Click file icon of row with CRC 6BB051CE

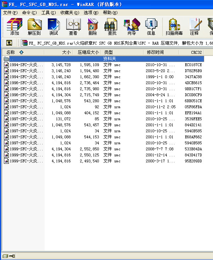coord(6,101)
